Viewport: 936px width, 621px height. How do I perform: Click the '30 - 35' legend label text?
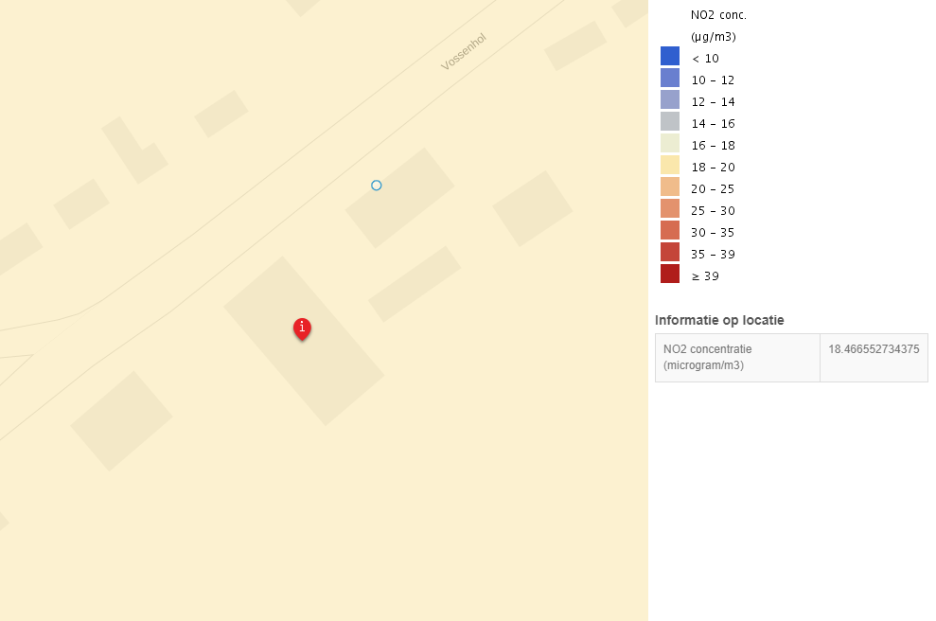[x=714, y=233]
